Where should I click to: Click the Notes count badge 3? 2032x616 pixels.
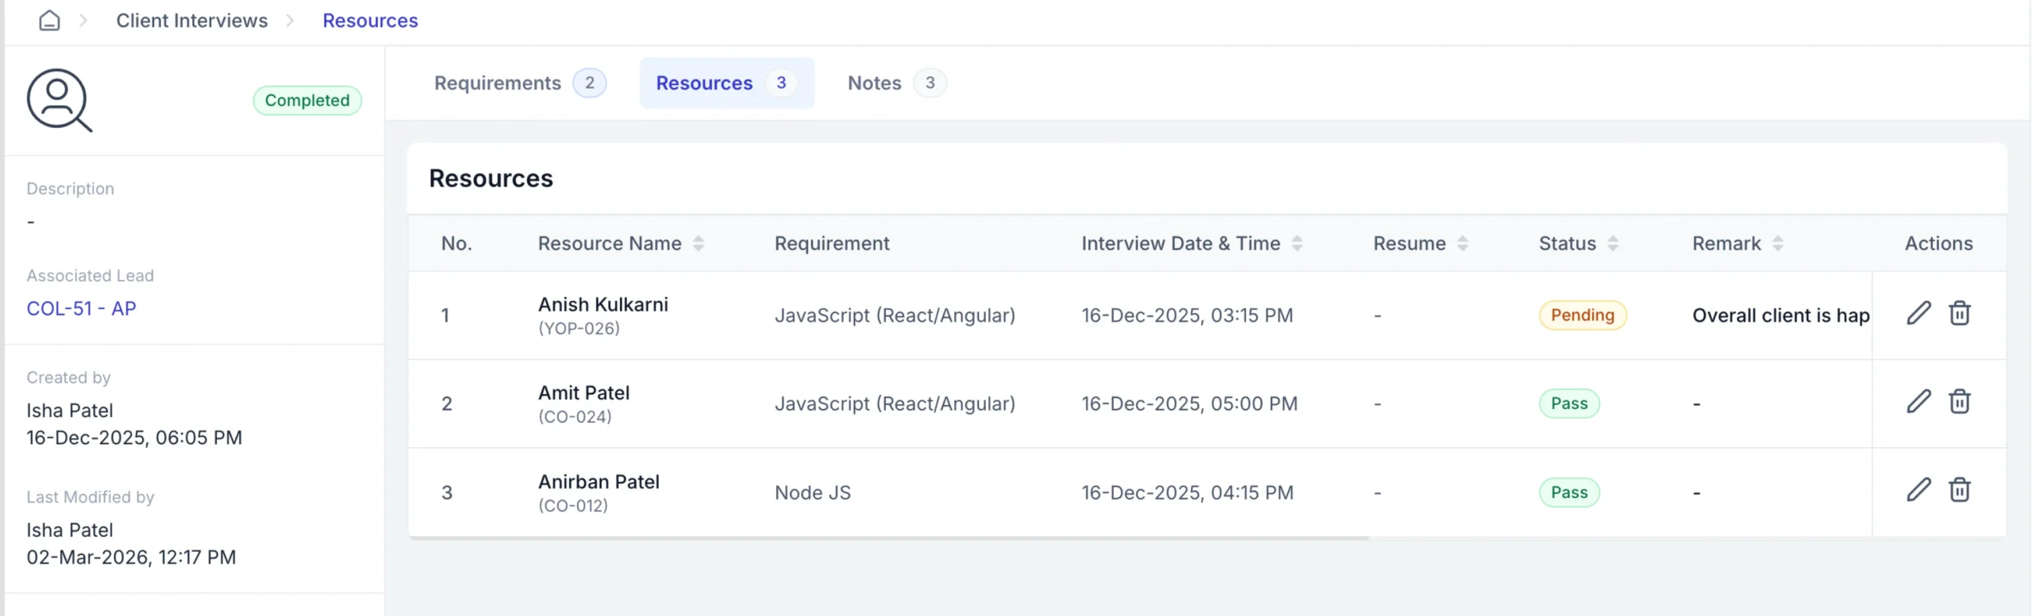[929, 83]
